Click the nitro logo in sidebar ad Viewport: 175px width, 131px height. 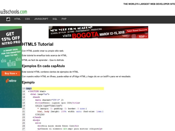11,81
